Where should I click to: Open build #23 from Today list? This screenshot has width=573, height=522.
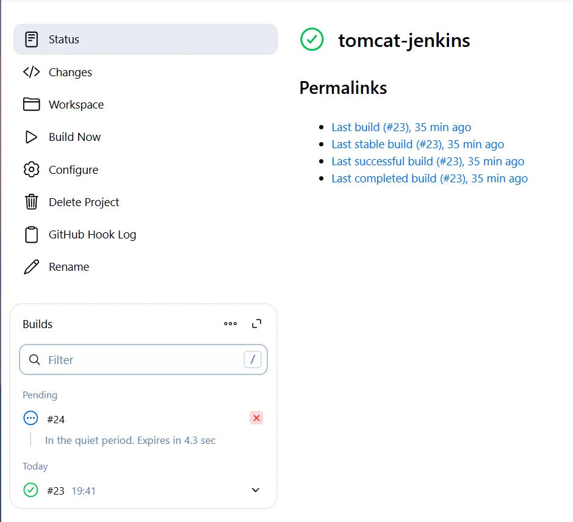(56, 490)
